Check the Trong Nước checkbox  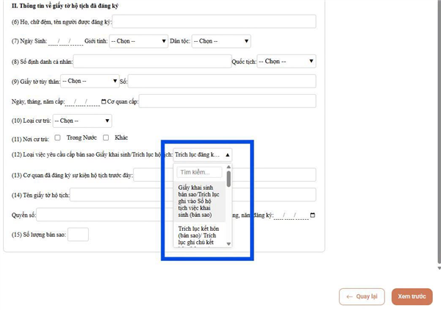tap(57, 137)
